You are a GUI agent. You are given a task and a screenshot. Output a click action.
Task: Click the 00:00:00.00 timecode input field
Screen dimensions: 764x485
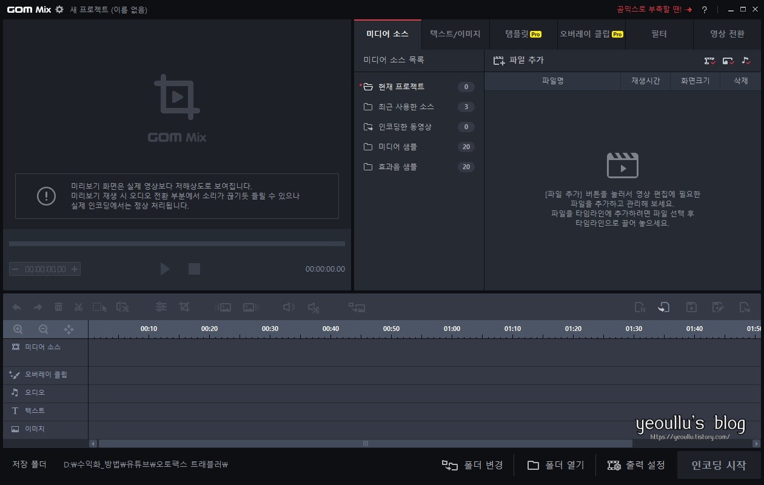(45, 269)
